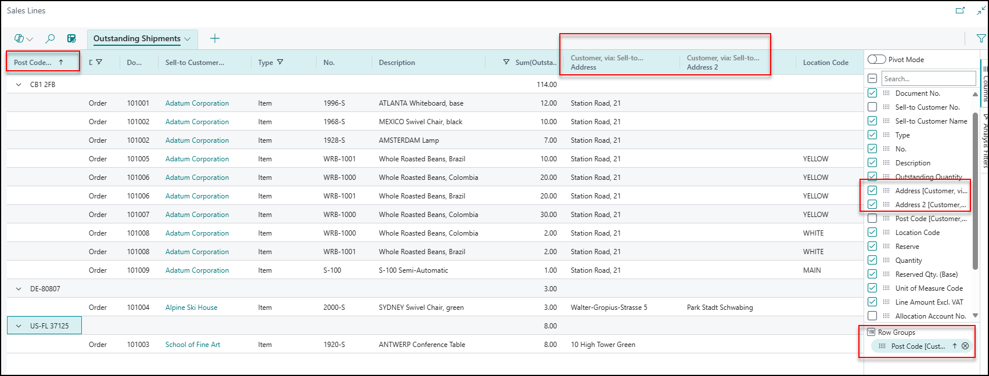989x376 pixels.
Task: Click the Location Code column header
Action: click(x=825, y=62)
